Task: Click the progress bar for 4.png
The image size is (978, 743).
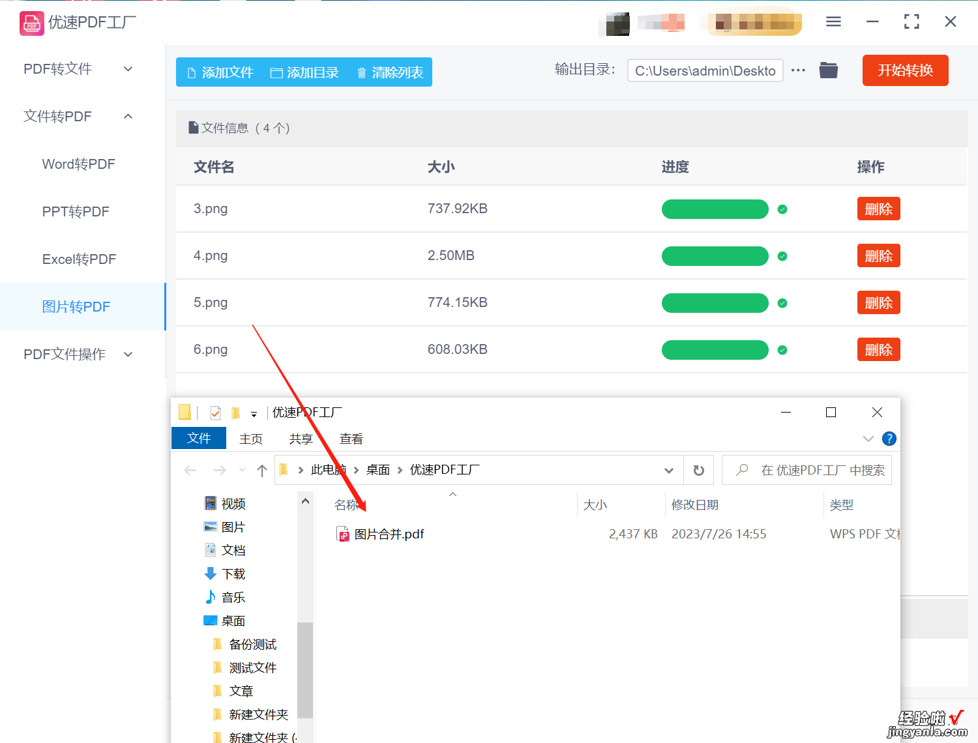Action: pos(715,256)
